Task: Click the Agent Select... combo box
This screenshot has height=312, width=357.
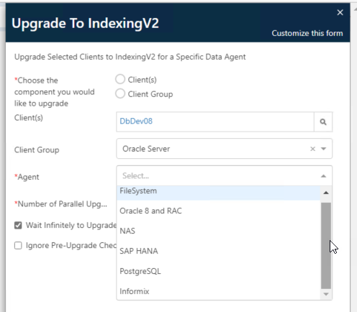Action: [224, 175]
